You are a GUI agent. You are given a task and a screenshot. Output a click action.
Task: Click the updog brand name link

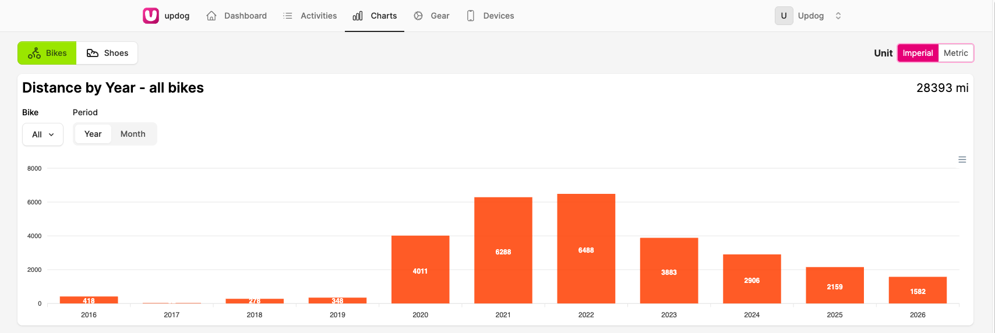click(177, 16)
